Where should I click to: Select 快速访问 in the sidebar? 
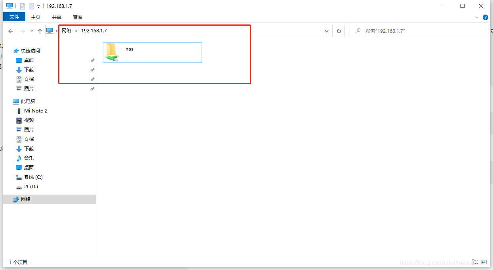coord(30,51)
